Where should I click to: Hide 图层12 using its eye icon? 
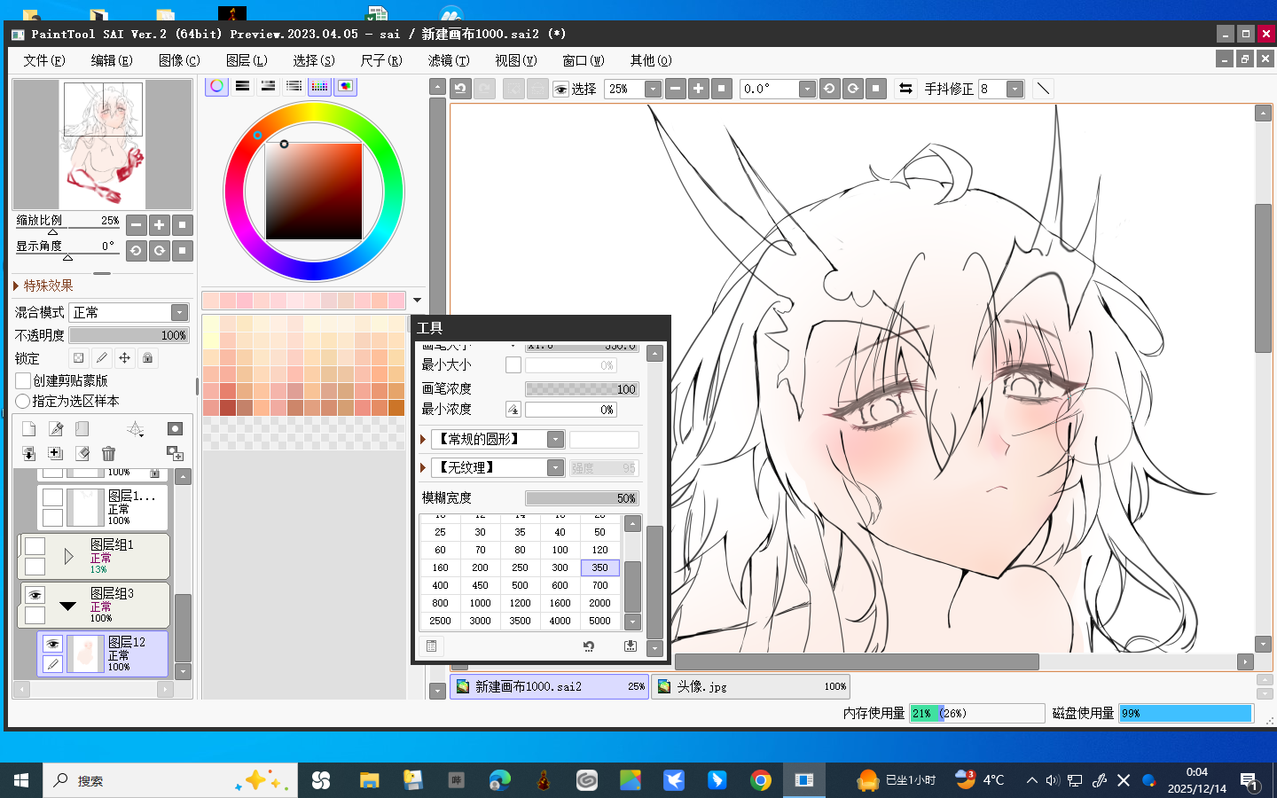[x=52, y=644]
